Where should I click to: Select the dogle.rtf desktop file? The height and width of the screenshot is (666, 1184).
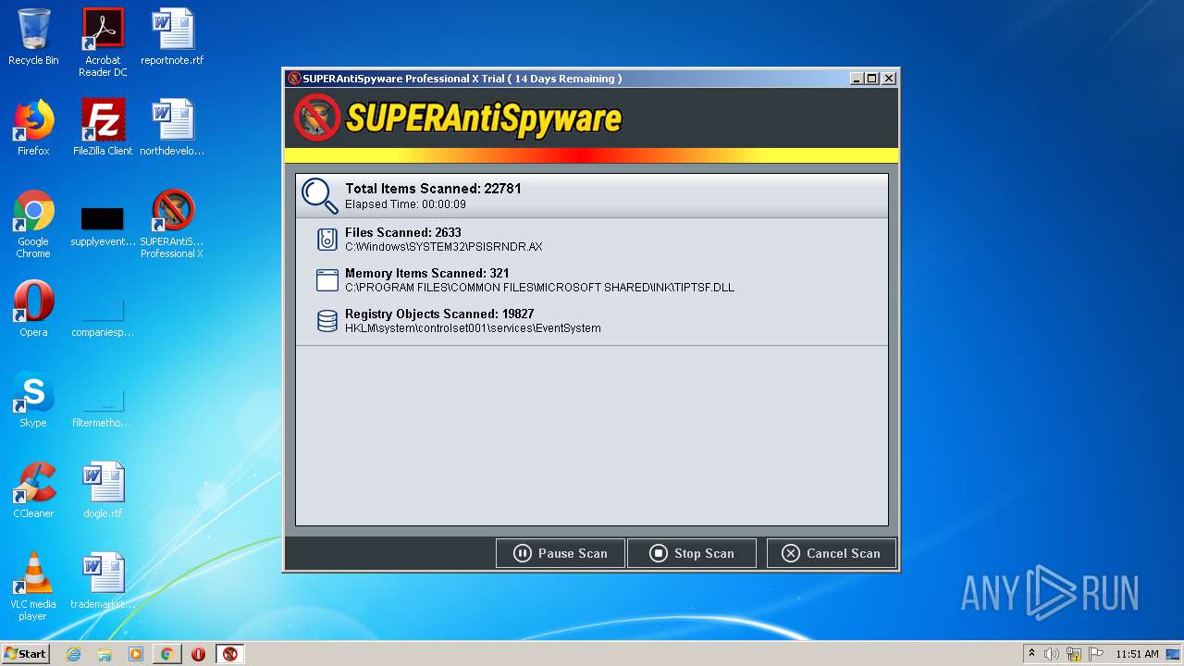click(103, 490)
